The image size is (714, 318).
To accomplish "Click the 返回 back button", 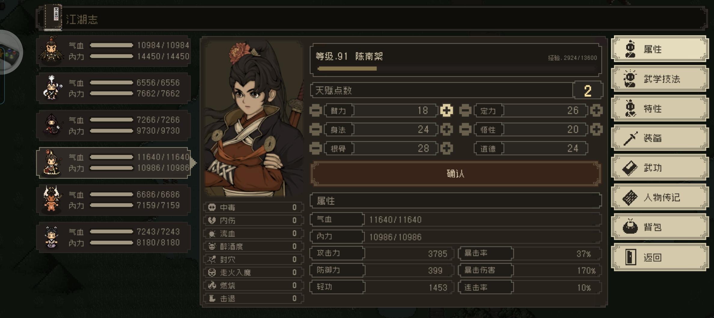I will (660, 257).
